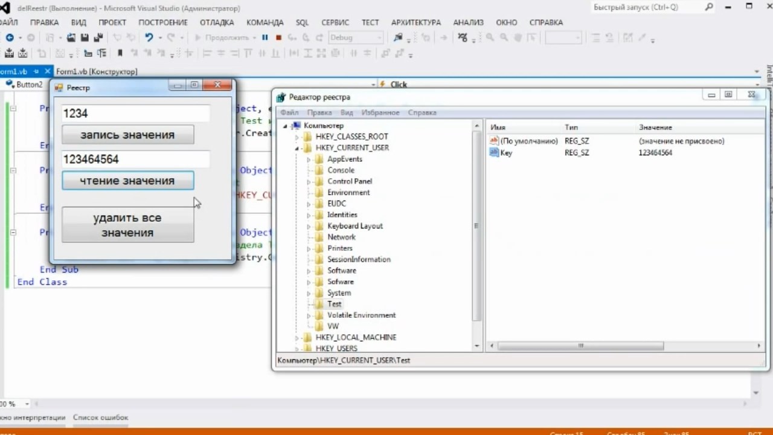Viewport: 773px width, 435px height.
Task: Open the Вид menu in Registry Editor
Action: point(347,112)
